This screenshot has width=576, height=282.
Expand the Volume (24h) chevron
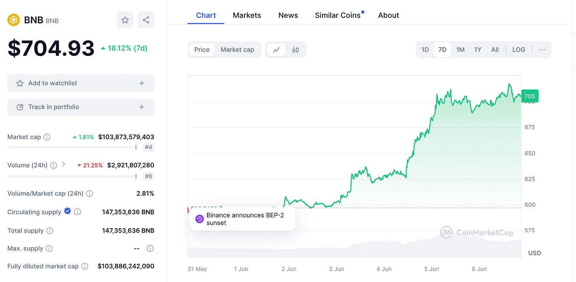[63, 165]
